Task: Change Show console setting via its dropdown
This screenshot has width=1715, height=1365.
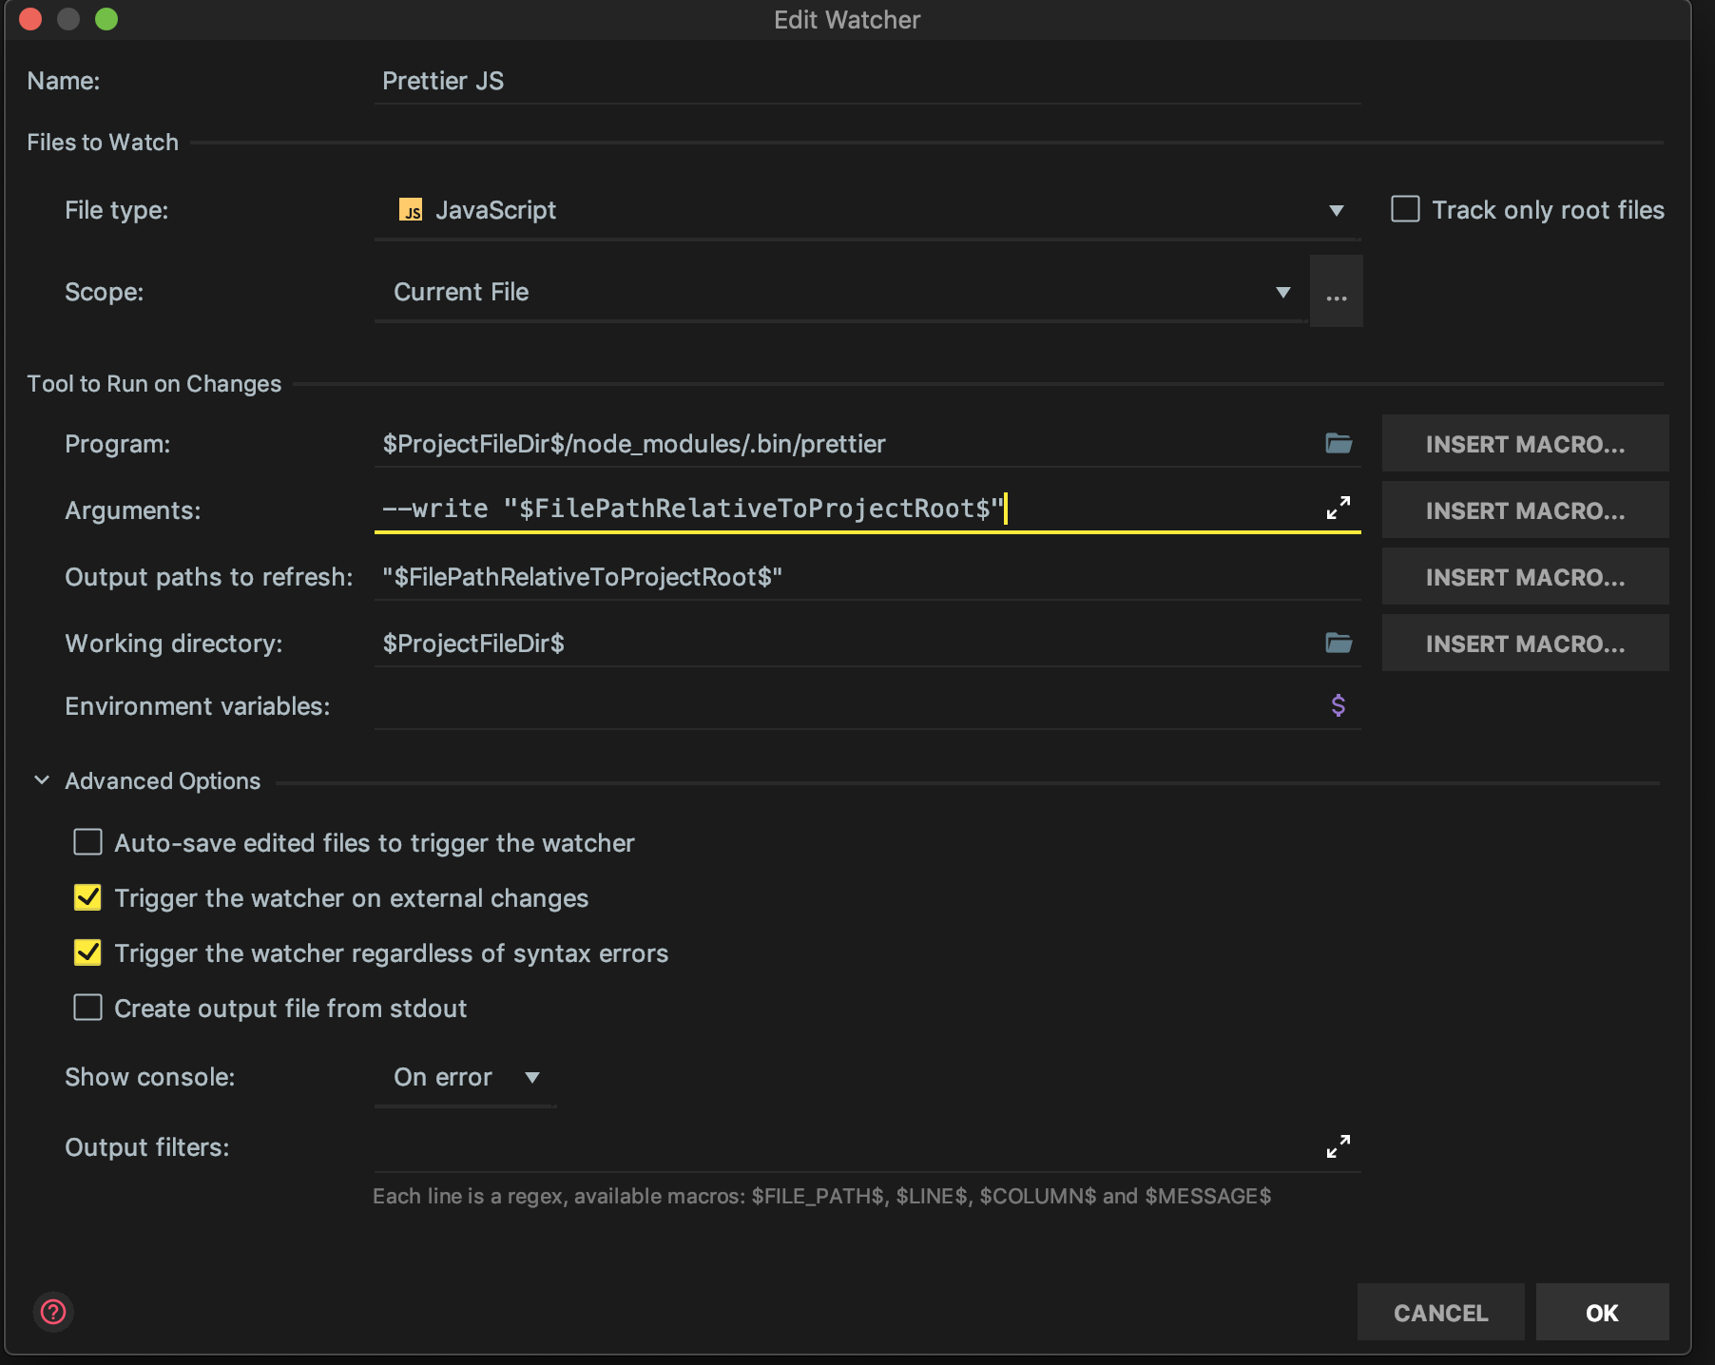Action: click(x=534, y=1077)
